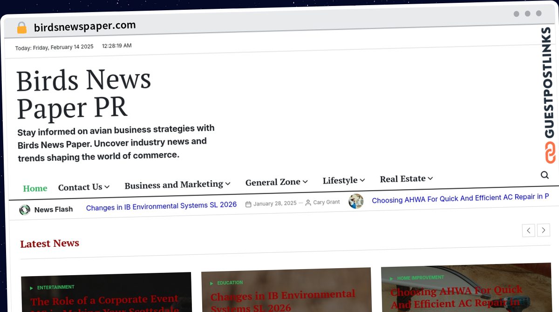Show previous Latest News slide
The height and width of the screenshot is (312, 559).
click(528, 230)
